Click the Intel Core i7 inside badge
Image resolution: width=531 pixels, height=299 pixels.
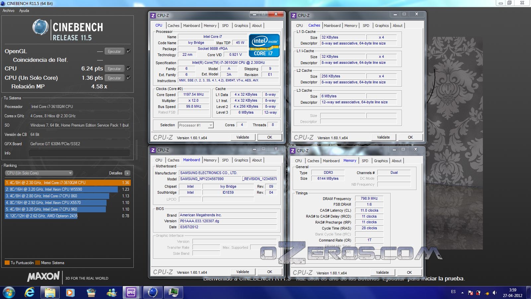coord(264,46)
